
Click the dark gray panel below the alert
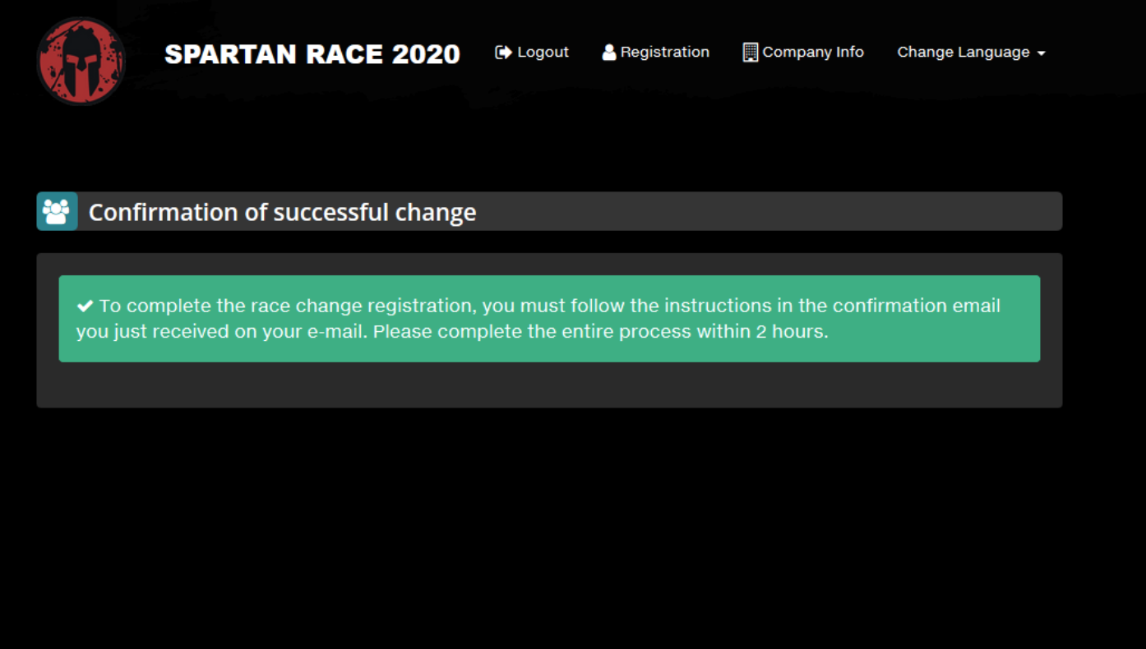pos(549,385)
